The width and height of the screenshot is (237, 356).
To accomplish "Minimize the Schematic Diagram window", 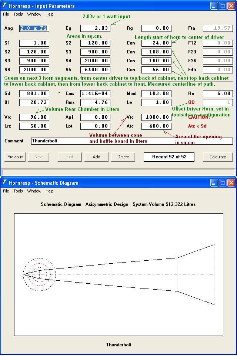I will pyautogui.click(x=214, y=183).
